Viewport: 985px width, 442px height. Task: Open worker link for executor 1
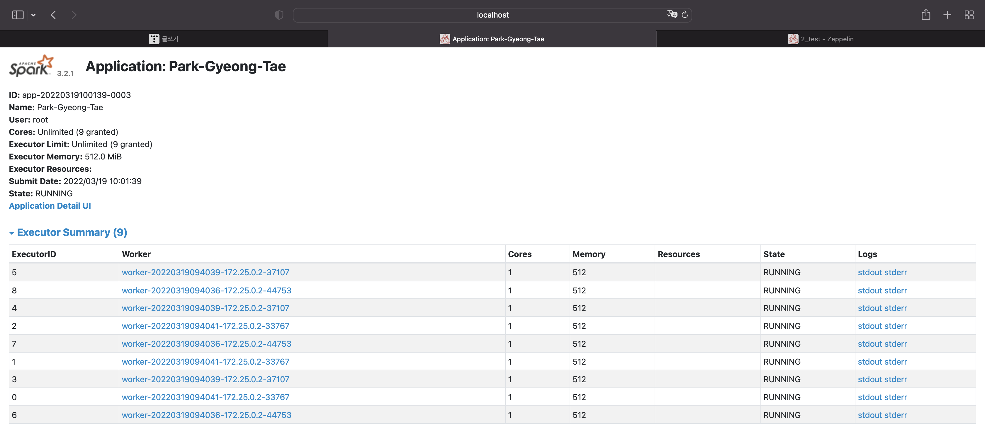pos(205,361)
